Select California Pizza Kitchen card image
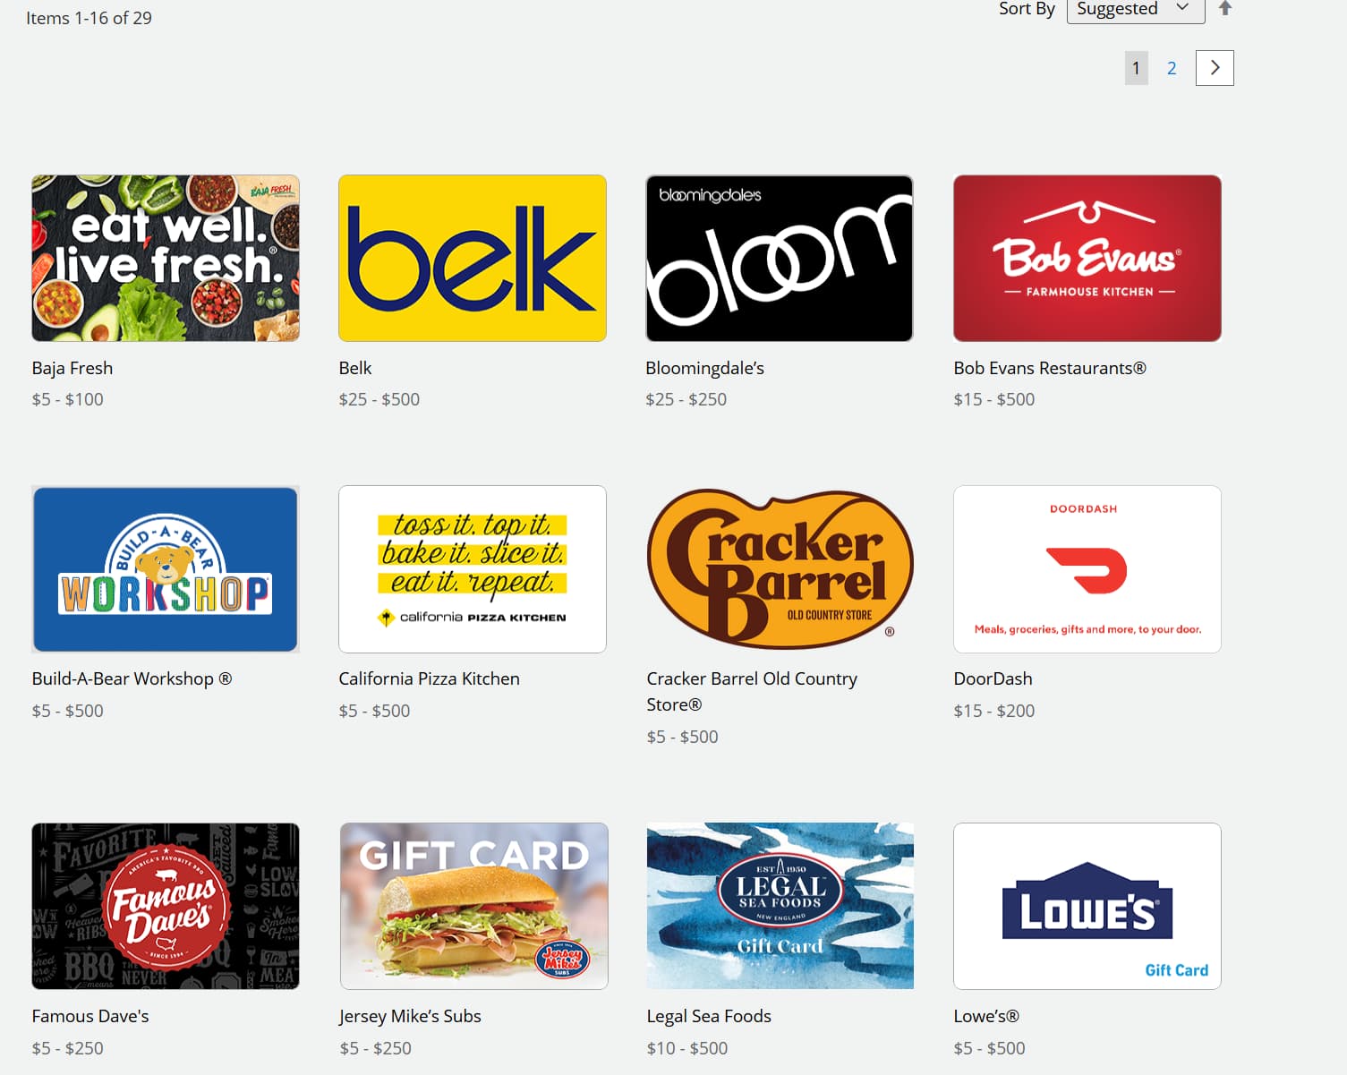 point(473,569)
